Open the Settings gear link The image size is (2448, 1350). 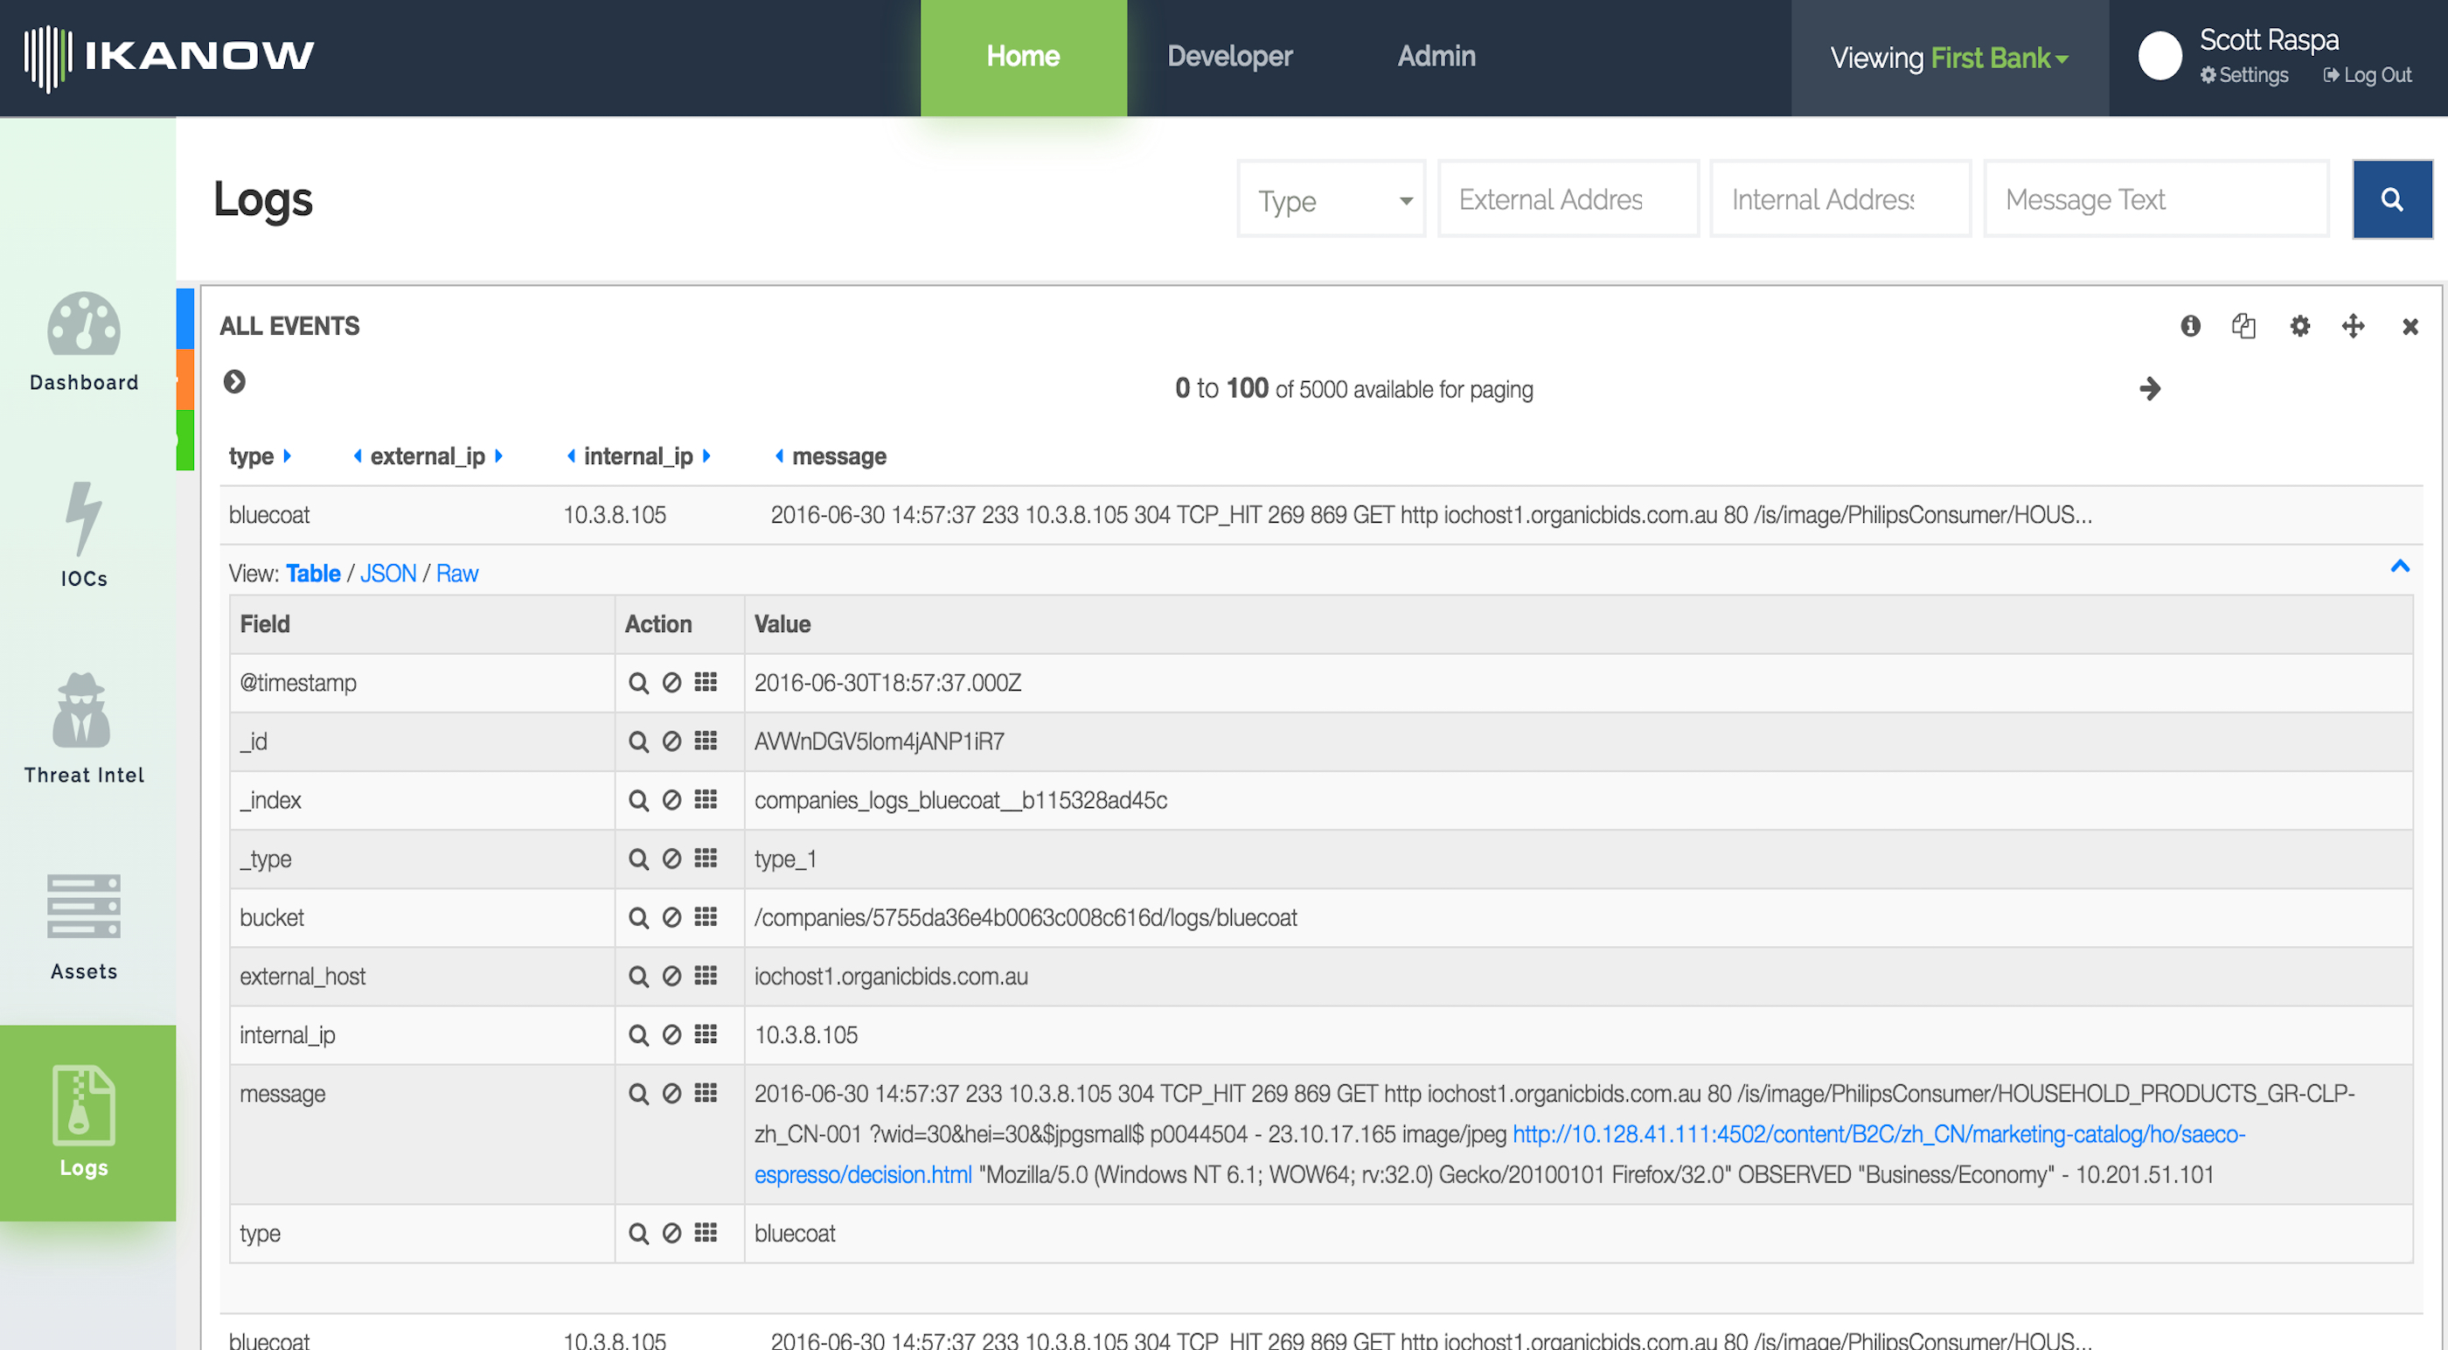point(2243,75)
